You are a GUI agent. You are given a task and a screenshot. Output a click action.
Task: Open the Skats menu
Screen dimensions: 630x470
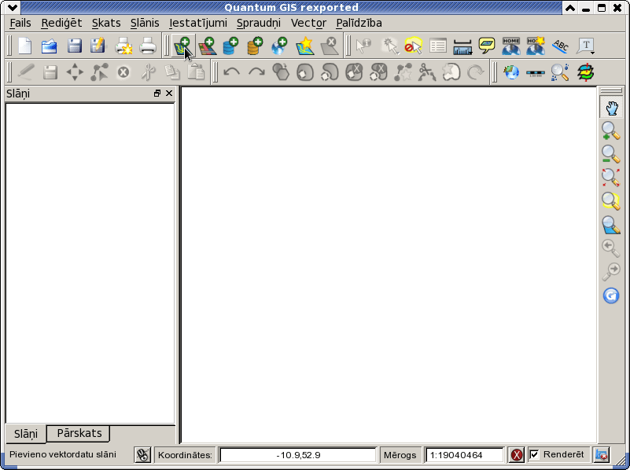[106, 24]
